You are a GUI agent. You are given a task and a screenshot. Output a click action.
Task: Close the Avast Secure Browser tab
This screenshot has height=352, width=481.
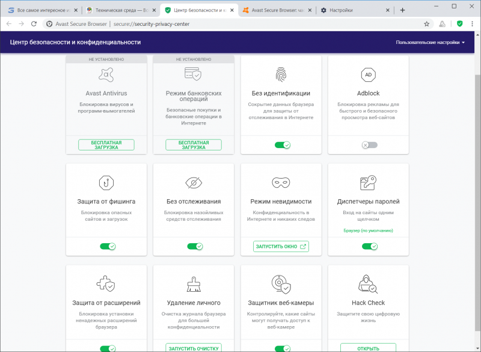310,10
